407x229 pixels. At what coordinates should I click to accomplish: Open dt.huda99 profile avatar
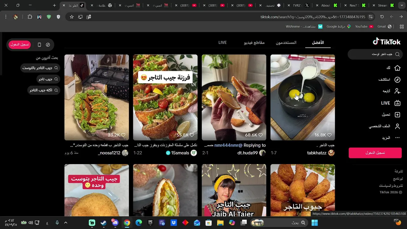pos(263,153)
